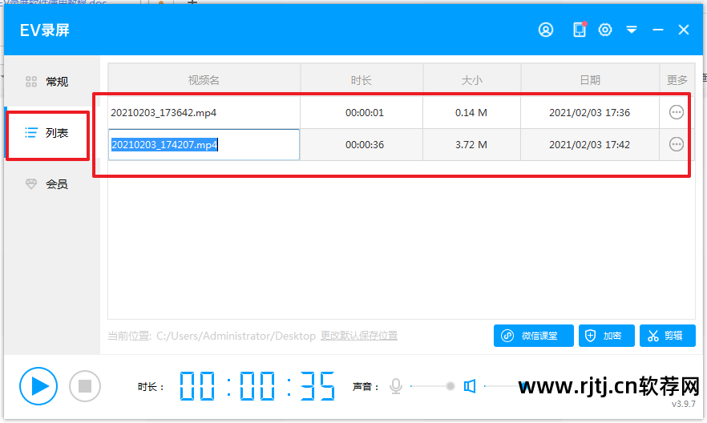Close the EV录屏 window
707x423 pixels.
point(684,30)
